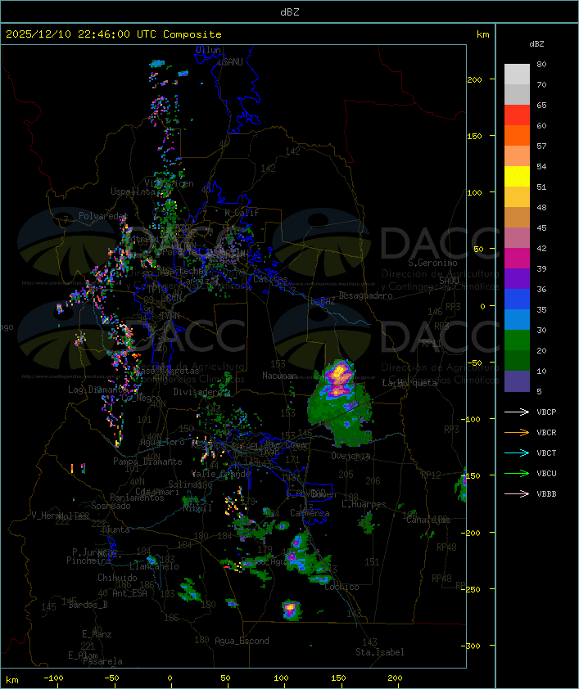The width and height of the screenshot is (579, 689).
Task: Click the 'Pasarela' map label
Action: (102, 661)
